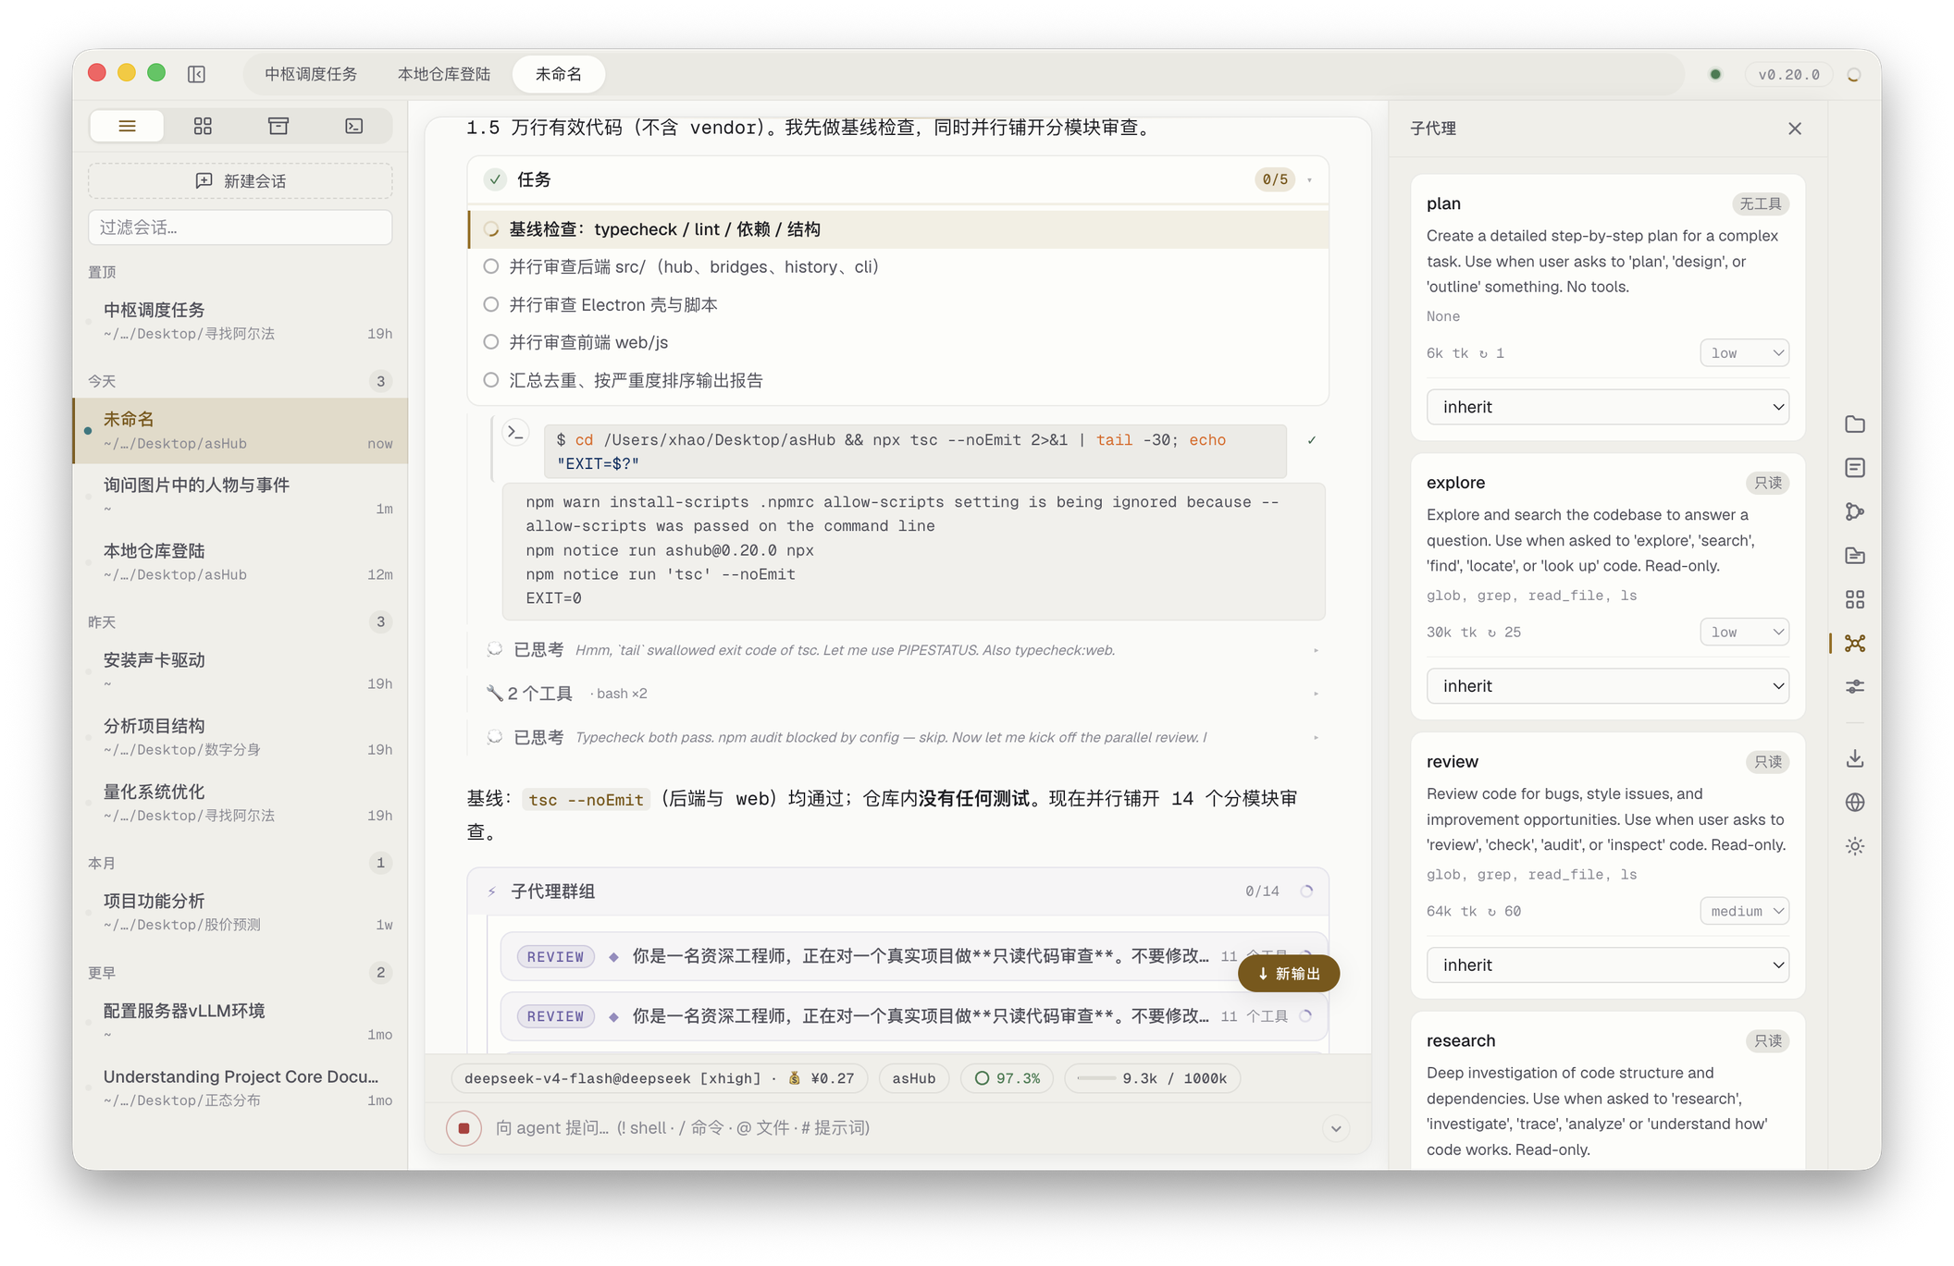The image size is (1954, 1266).
Task: Select the 基线检查 task radio
Action: 491,229
